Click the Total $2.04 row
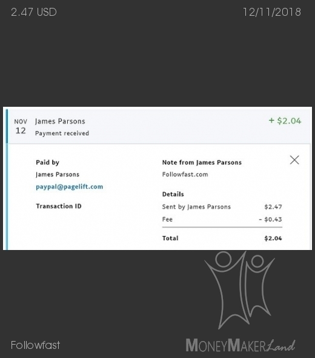315x358 pixels. pyautogui.click(x=222, y=238)
